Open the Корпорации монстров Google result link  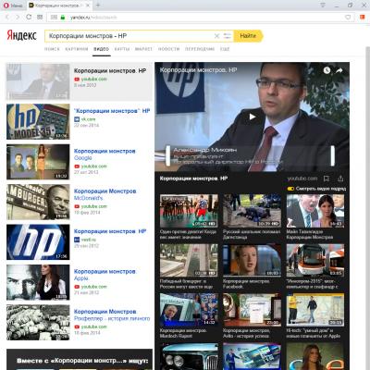[x=105, y=154]
